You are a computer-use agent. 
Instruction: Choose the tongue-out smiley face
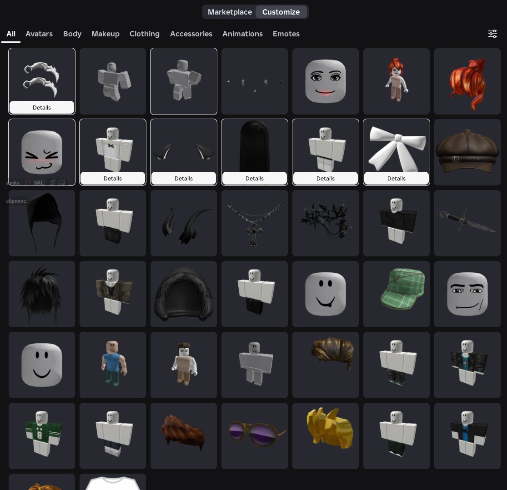[x=326, y=294]
